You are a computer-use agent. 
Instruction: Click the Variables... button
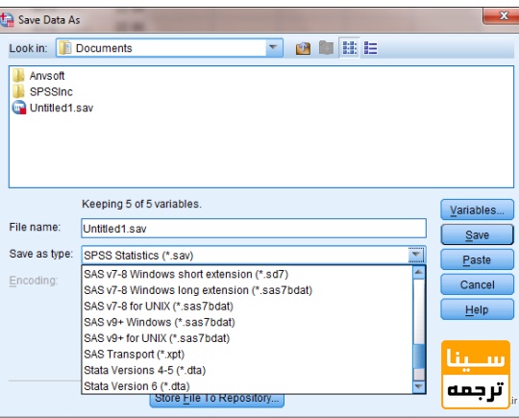pyautogui.click(x=477, y=209)
